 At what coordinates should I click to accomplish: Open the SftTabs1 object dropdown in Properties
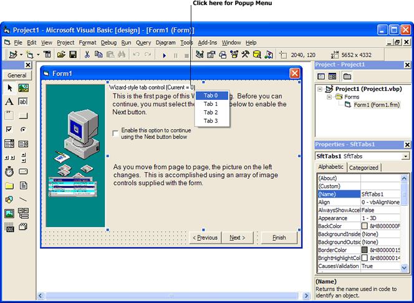pyautogui.click(x=405, y=156)
